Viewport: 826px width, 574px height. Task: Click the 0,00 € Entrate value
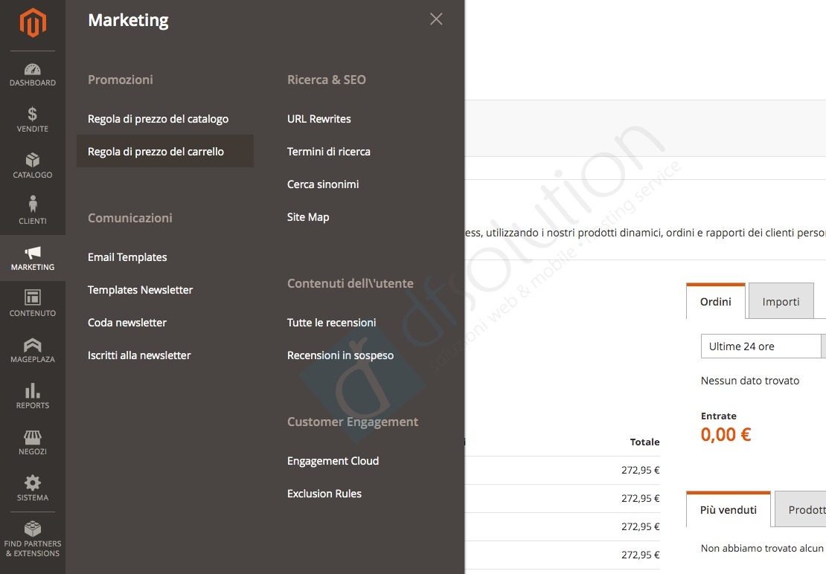tap(726, 434)
